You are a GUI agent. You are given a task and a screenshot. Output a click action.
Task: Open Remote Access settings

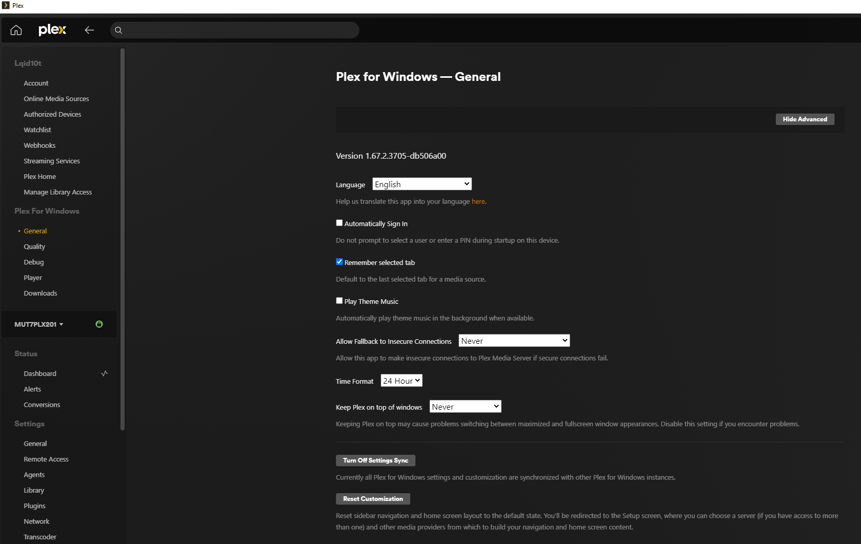pyautogui.click(x=46, y=459)
